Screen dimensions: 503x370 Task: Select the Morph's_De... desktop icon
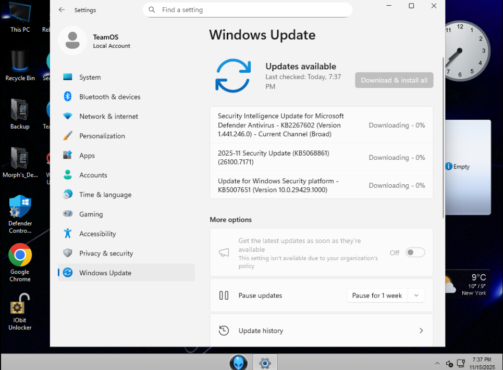click(20, 163)
